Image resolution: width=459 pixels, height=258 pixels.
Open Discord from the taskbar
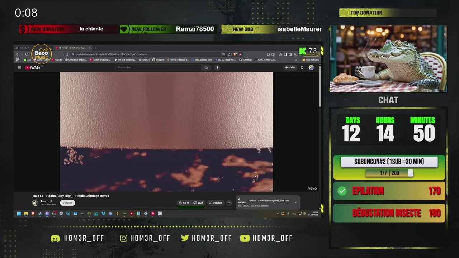(47, 214)
